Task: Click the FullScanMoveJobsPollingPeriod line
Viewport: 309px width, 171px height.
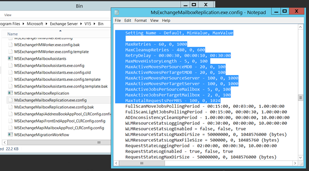Action: (x=205, y=106)
